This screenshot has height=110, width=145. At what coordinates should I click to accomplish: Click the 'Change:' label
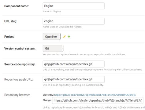point(47,100)
